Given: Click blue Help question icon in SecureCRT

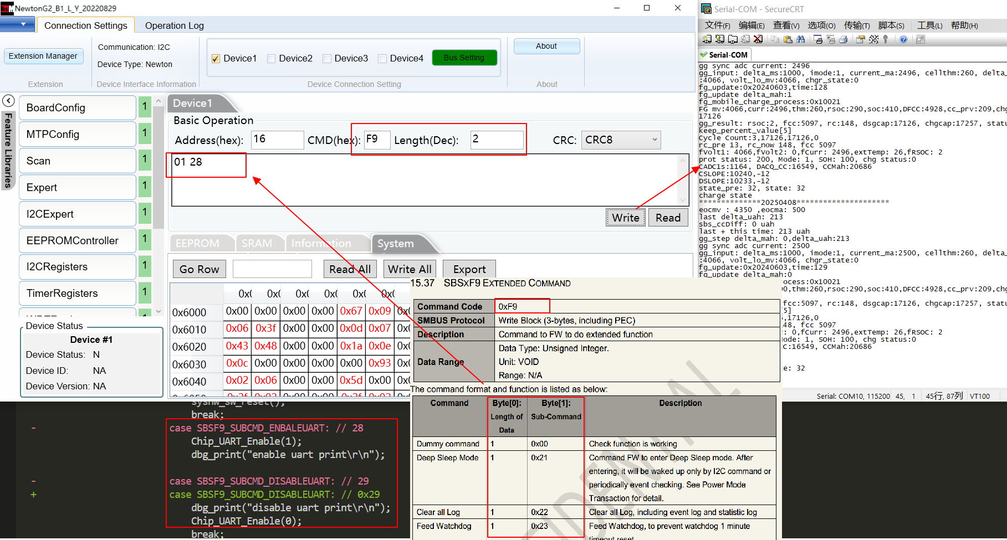Looking at the screenshot, I should coord(903,39).
